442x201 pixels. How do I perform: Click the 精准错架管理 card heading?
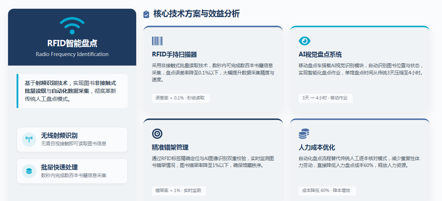click(170, 147)
